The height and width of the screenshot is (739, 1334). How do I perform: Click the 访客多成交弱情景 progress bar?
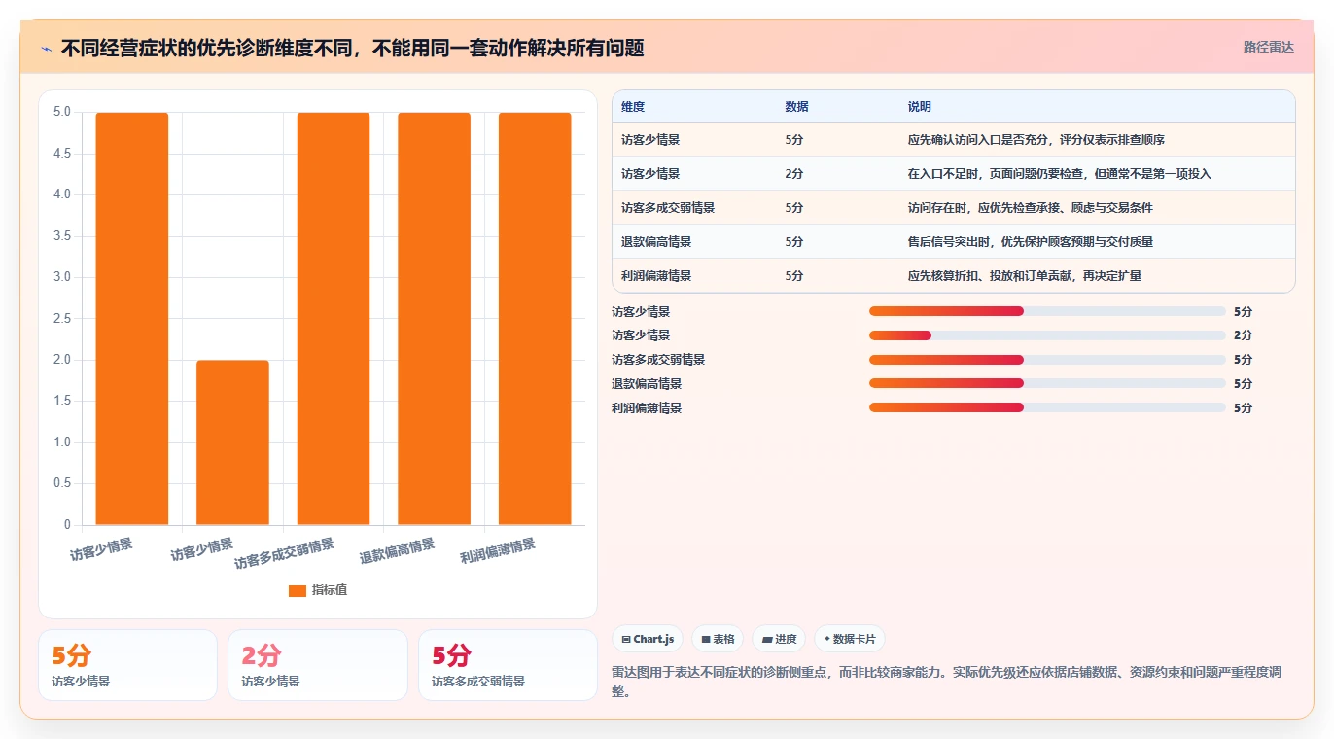[x=1047, y=360]
